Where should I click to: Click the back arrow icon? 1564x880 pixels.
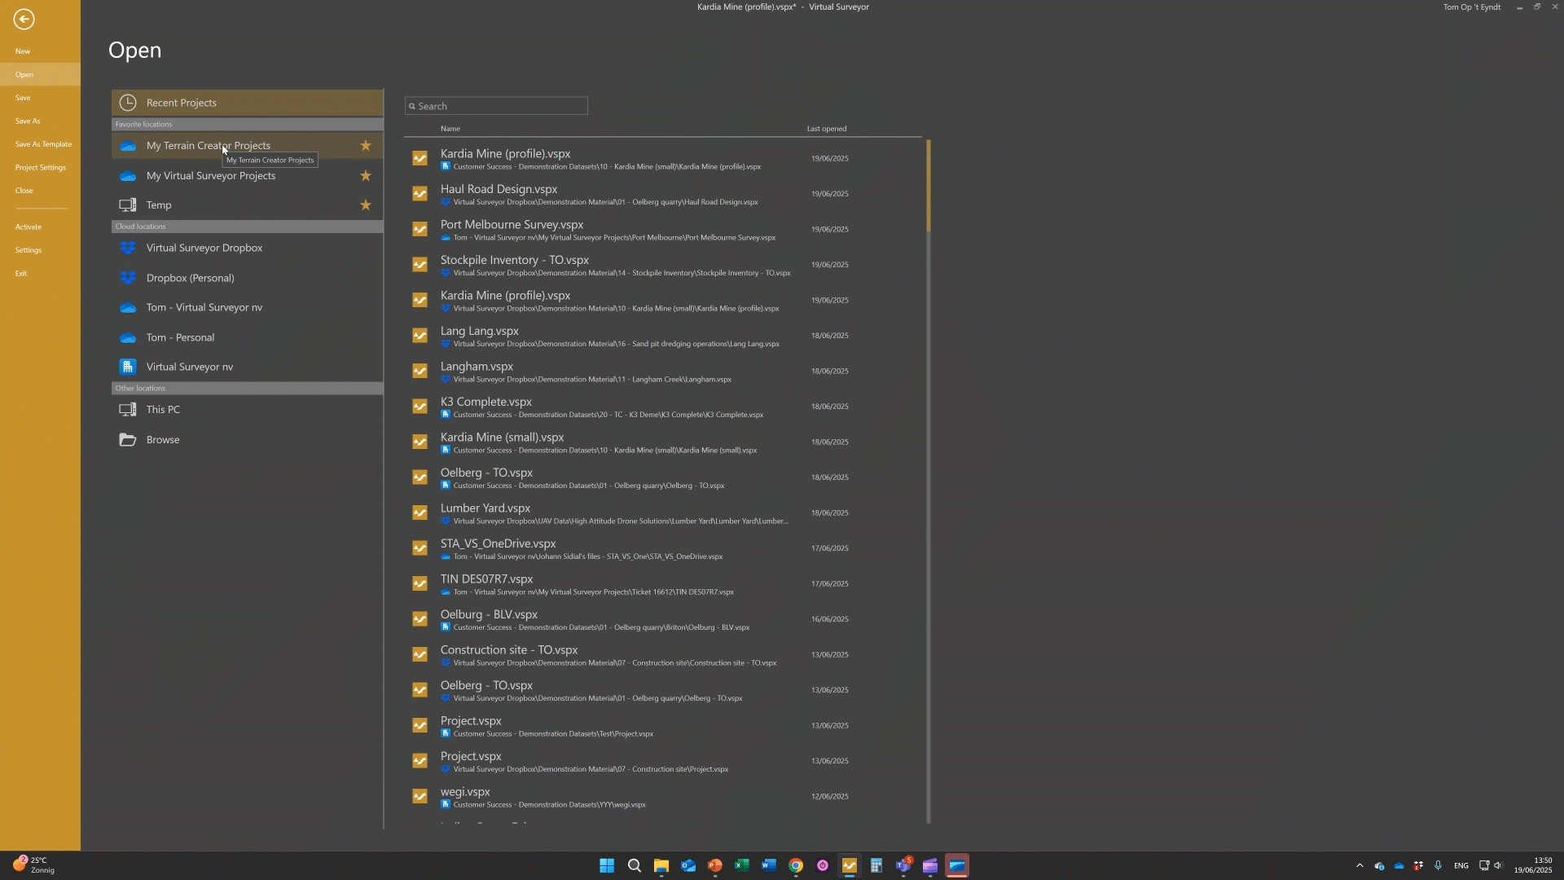[x=24, y=19]
